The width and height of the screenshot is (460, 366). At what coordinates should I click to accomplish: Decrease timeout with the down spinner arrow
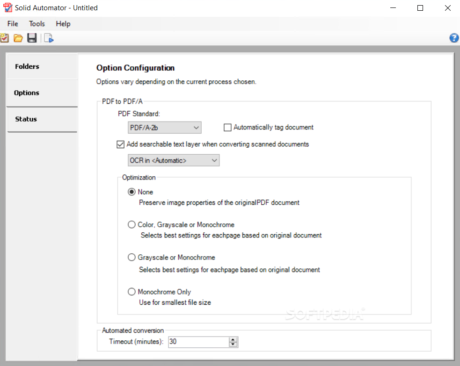[233, 344]
